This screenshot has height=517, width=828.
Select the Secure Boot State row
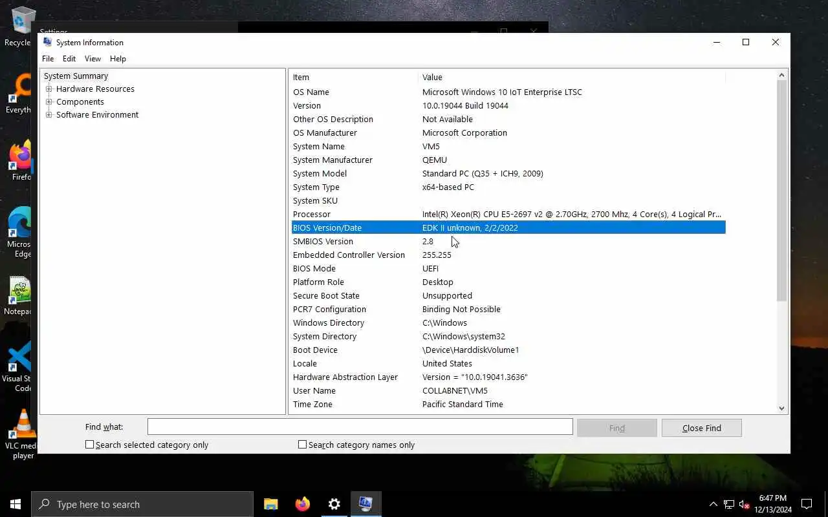point(508,296)
